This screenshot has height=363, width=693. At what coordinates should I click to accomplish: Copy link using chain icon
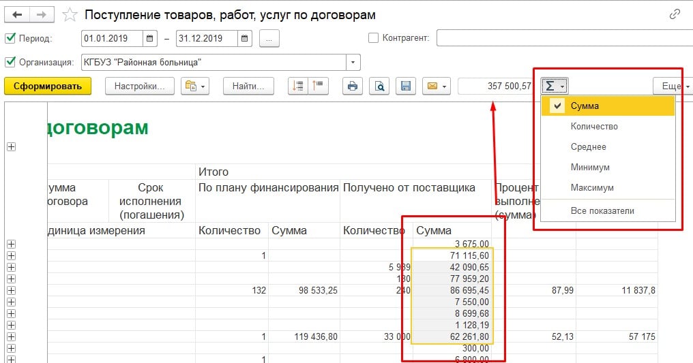675,14
